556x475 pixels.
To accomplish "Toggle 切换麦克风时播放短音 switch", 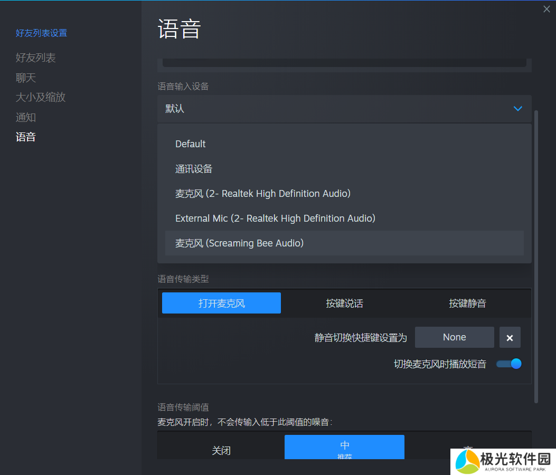I will 509,364.
